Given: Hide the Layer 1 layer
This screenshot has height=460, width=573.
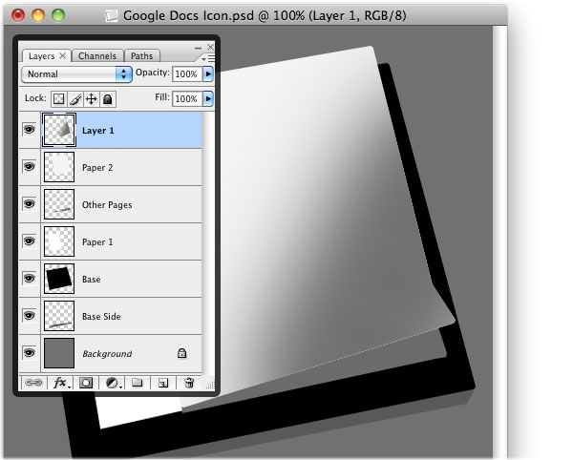Looking at the screenshot, I should pos(30,130).
